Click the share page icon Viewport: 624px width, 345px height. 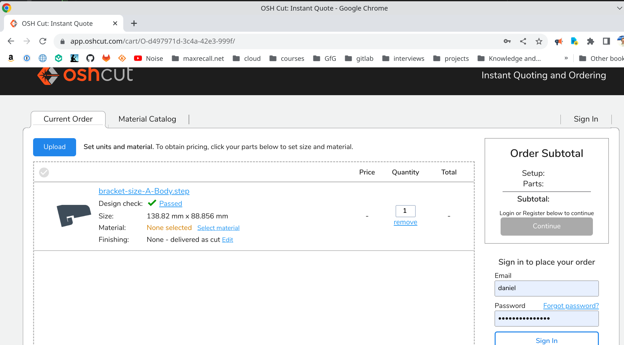523,41
